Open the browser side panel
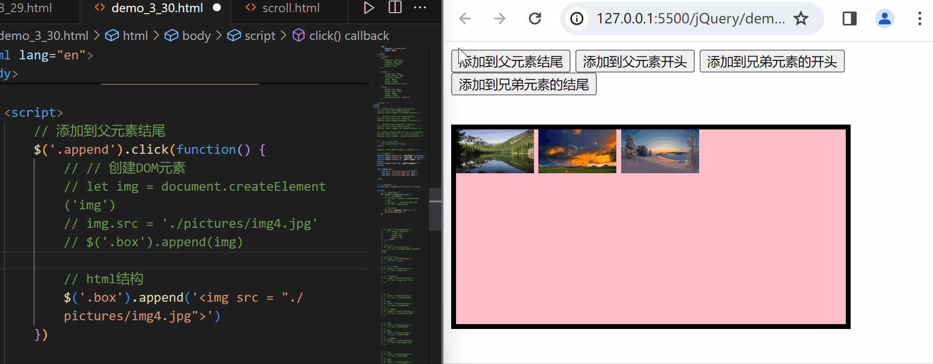The width and height of the screenshot is (933, 364). coord(850,18)
